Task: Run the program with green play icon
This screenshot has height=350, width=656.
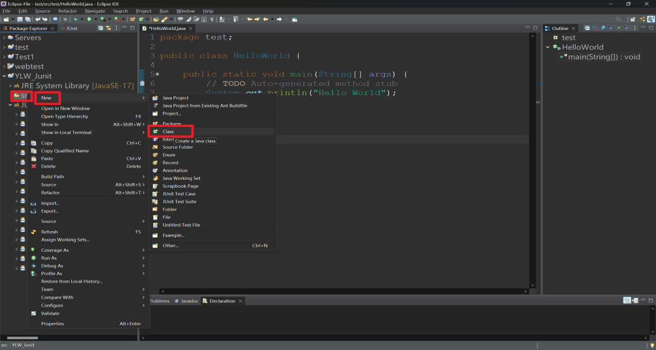Action: click(89, 19)
